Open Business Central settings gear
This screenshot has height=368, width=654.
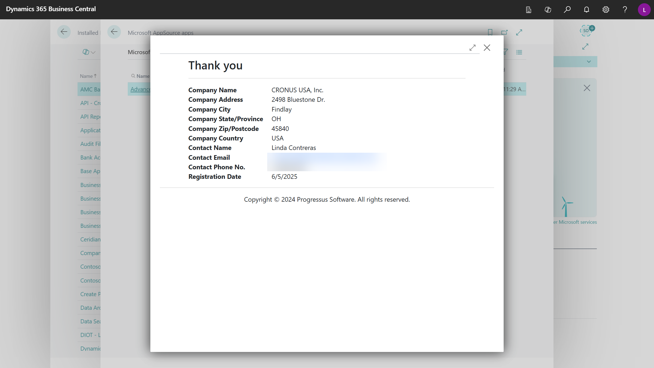[606, 10]
